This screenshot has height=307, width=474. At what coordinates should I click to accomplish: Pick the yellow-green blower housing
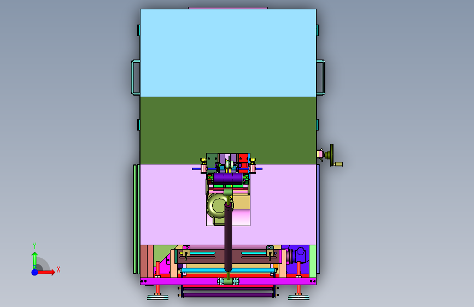(x=218, y=205)
